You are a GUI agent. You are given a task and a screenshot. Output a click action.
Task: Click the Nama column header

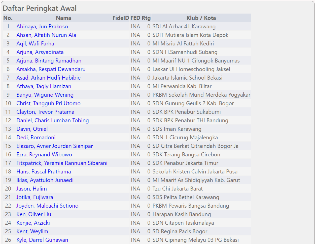coord(63,18)
